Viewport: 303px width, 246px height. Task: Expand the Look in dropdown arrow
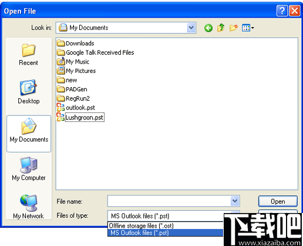(191, 28)
